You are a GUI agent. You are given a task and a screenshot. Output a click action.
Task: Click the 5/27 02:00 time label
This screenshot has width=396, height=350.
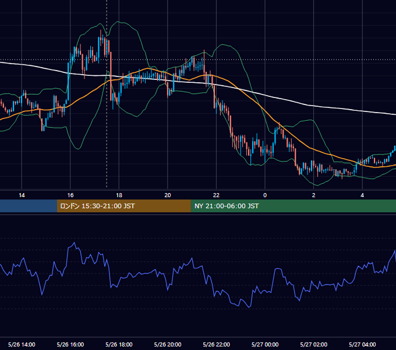pyautogui.click(x=314, y=344)
